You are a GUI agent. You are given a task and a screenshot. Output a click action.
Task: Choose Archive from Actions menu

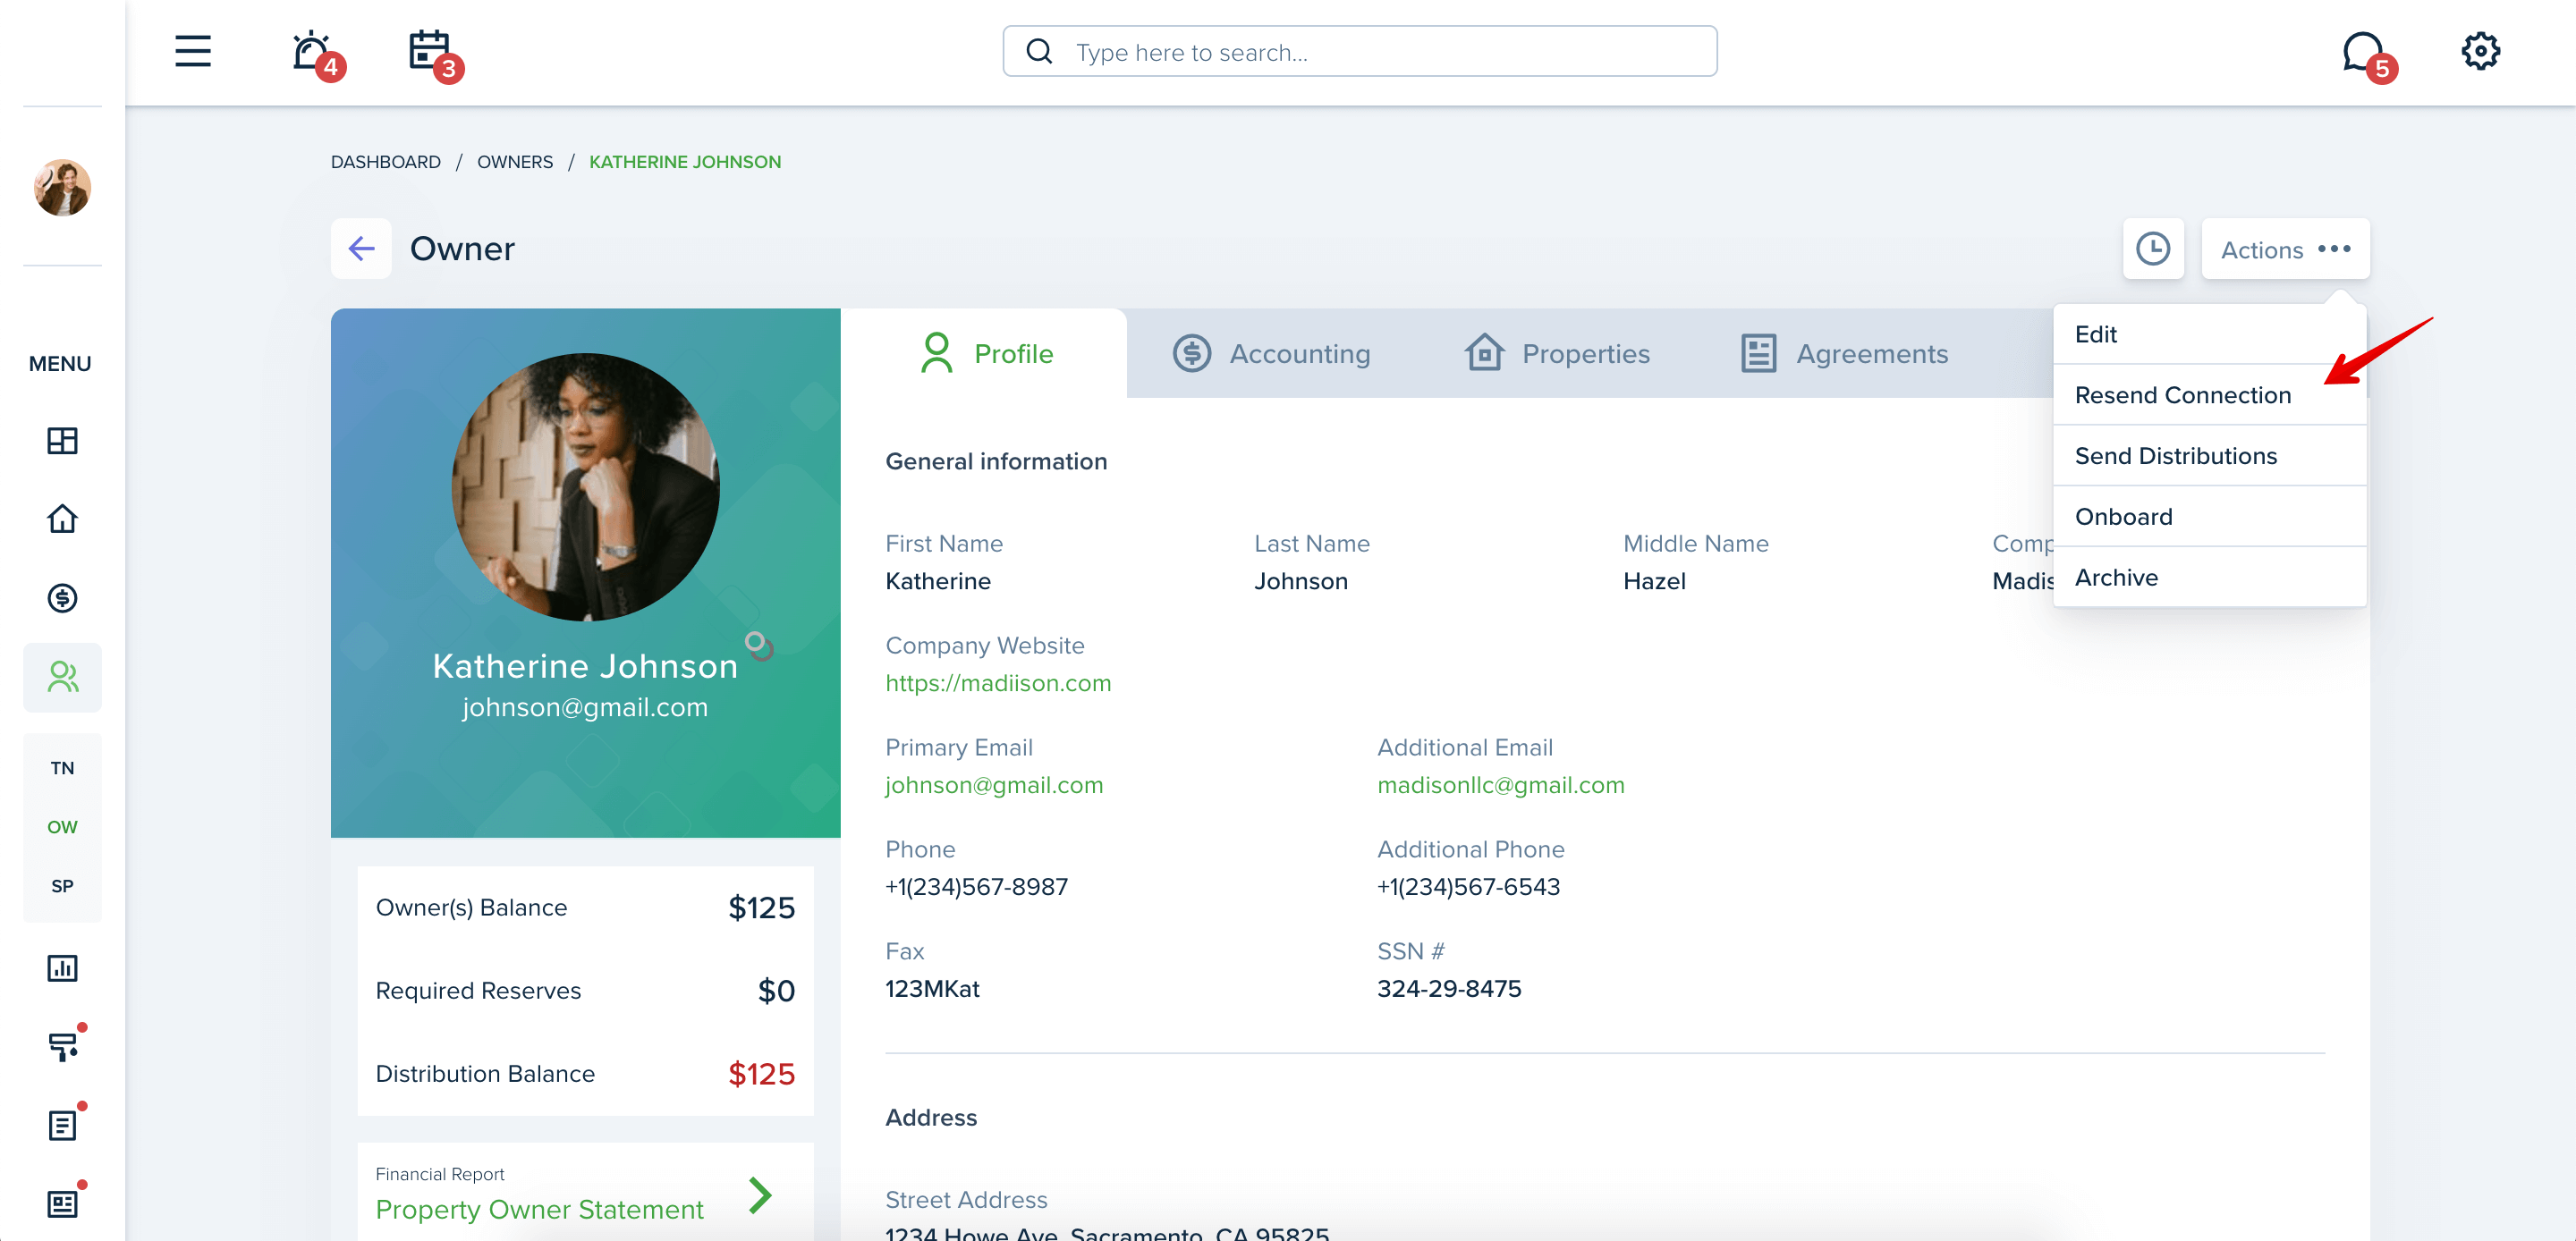[x=2209, y=578]
